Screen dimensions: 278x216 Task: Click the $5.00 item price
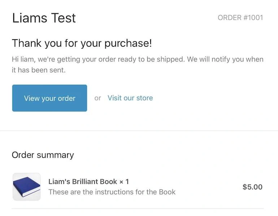click(x=252, y=187)
